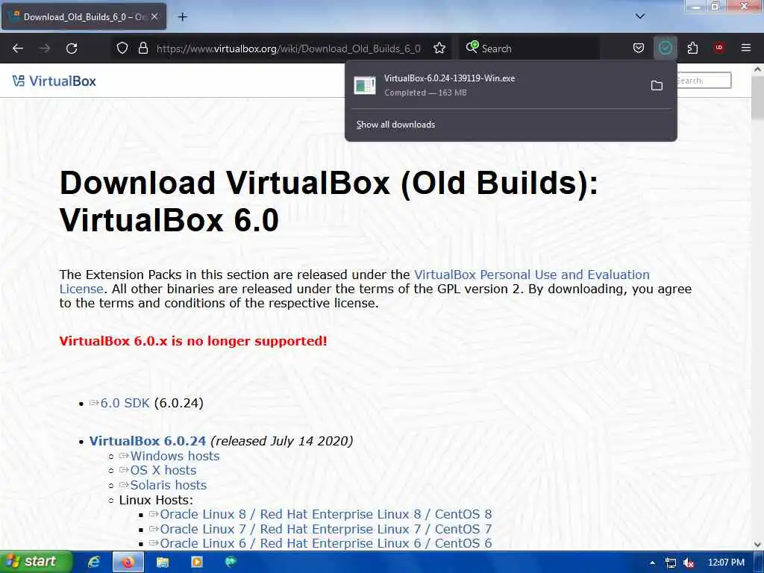Open the VirtualBox 6.0.24 link
Viewport: 764px width, 573px height.
tap(147, 441)
